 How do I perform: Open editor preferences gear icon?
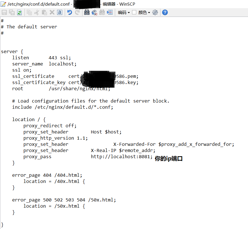click(155, 12)
